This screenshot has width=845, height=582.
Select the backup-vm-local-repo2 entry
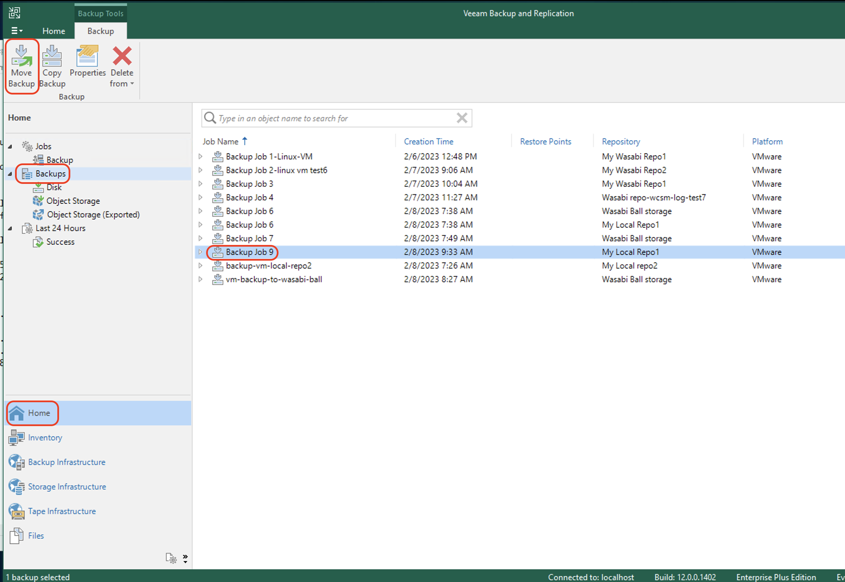point(269,265)
